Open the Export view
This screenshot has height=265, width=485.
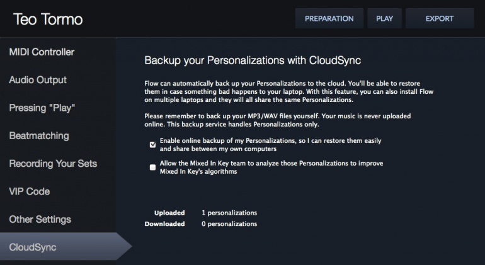click(x=440, y=19)
